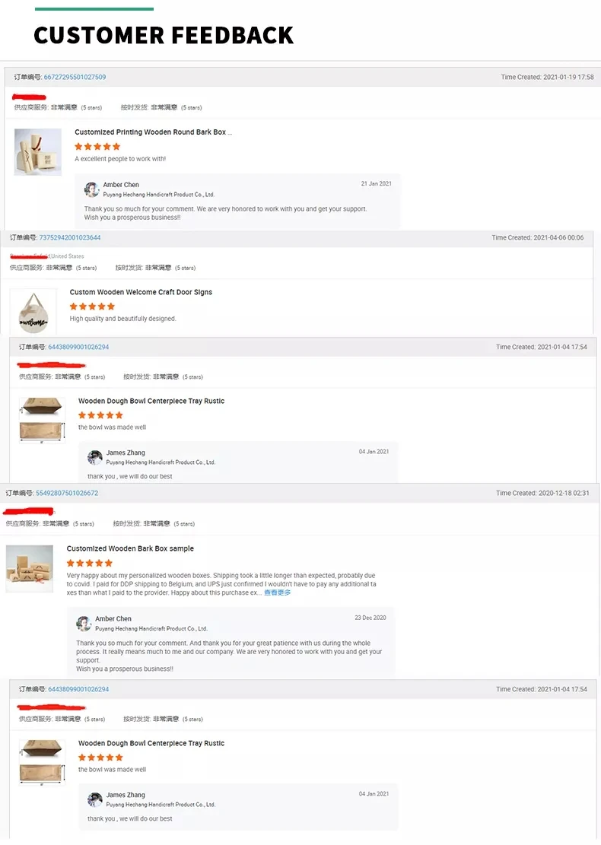Open the Customized Printing Wooden Round Bark Box title
The image size is (601, 845).
point(153,132)
